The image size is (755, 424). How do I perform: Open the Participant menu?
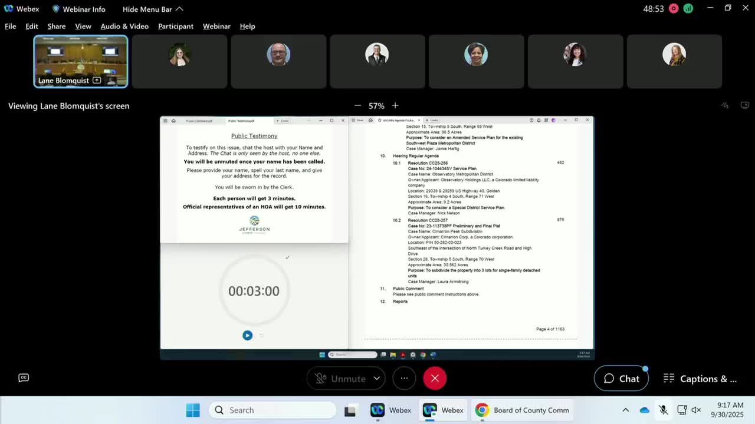tap(176, 26)
